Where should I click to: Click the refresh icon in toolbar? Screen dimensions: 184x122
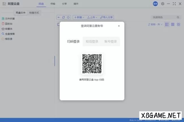tap(64, 17)
